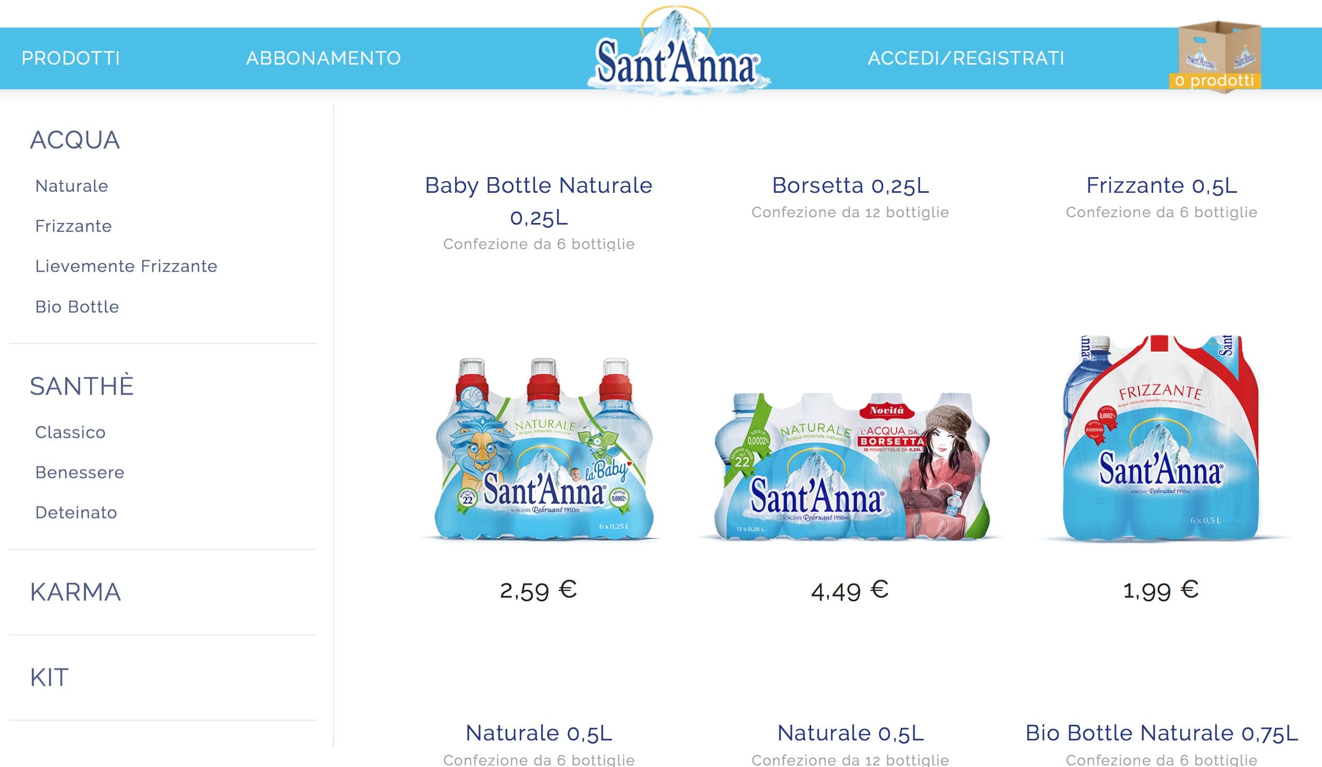Open Lievemente Frizzante category

click(126, 266)
